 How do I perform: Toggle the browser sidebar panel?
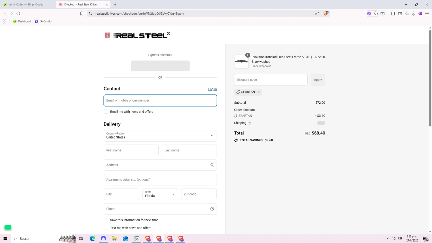[x=393, y=14]
